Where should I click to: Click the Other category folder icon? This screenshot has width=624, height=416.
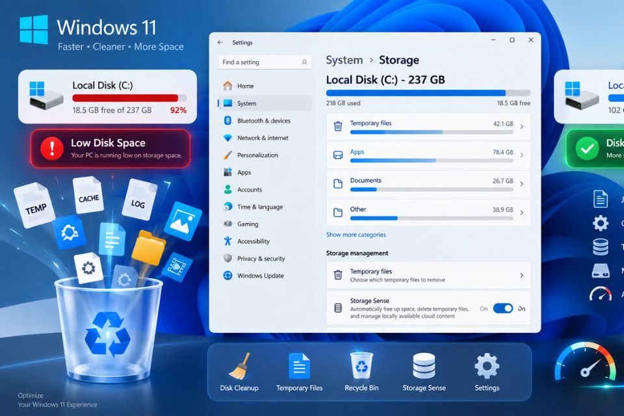[338, 212]
